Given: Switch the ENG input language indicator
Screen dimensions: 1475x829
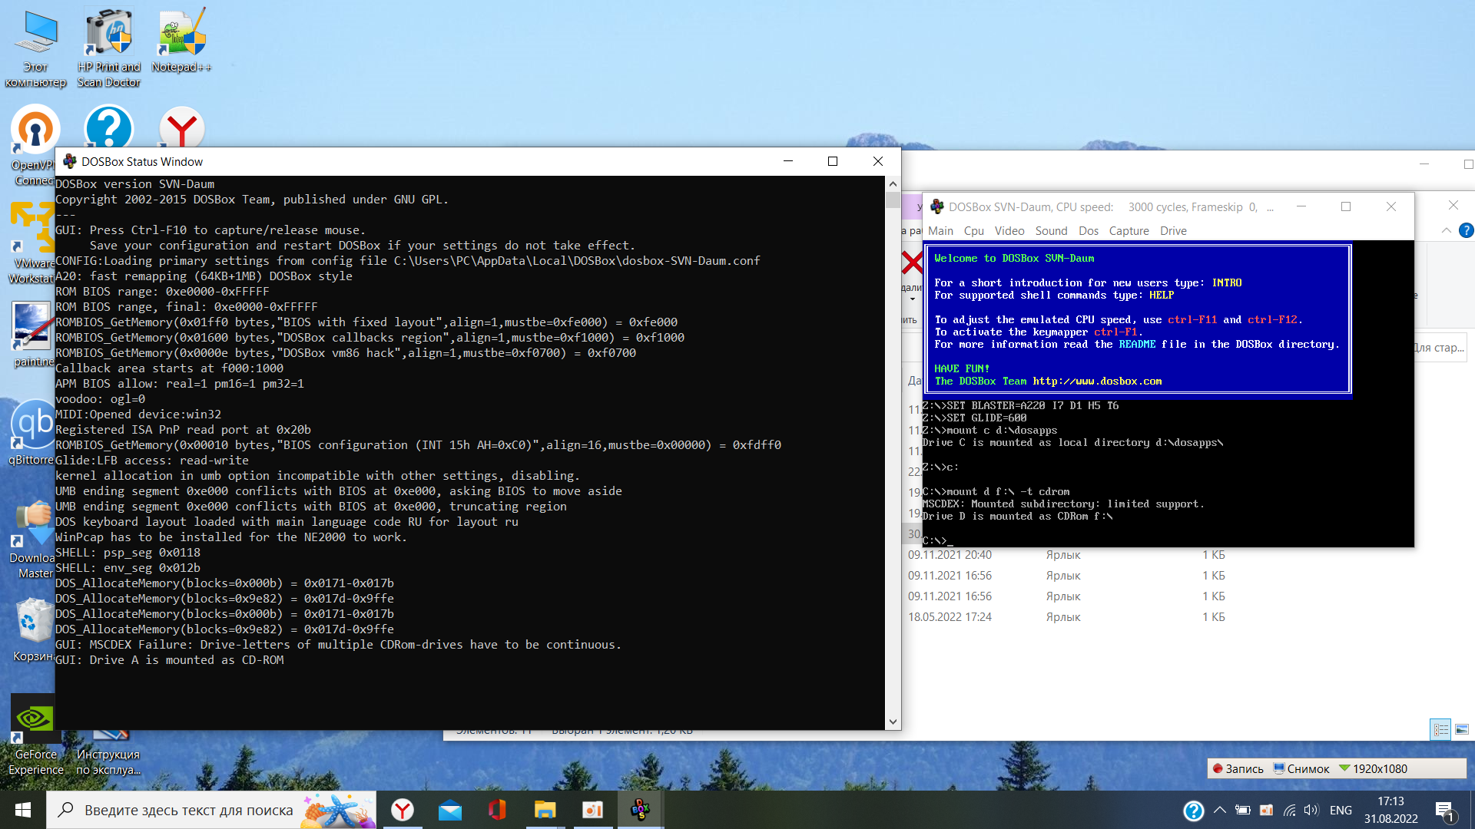Looking at the screenshot, I should [1341, 810].
